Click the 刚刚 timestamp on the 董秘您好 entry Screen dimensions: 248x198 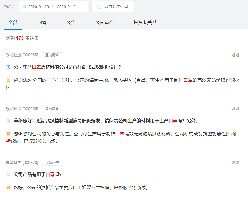tap(235, 109)
